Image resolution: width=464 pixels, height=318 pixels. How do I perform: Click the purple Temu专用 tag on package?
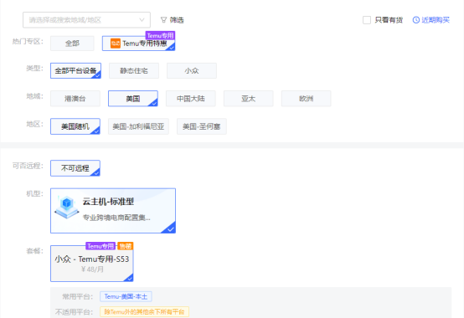101,246
